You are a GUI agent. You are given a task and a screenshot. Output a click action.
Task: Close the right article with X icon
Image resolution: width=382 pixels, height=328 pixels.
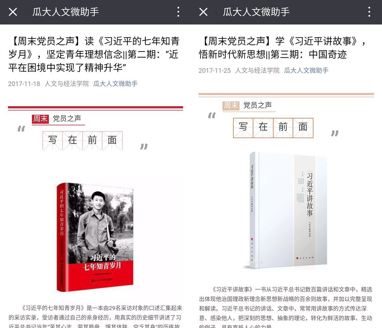[203, 12]
